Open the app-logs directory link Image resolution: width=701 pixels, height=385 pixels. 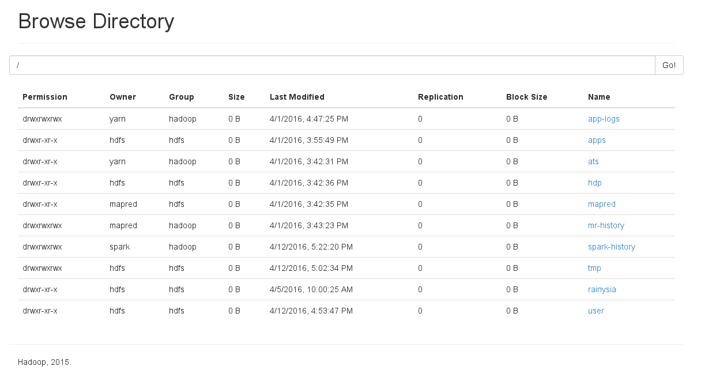tap(604, 119)
